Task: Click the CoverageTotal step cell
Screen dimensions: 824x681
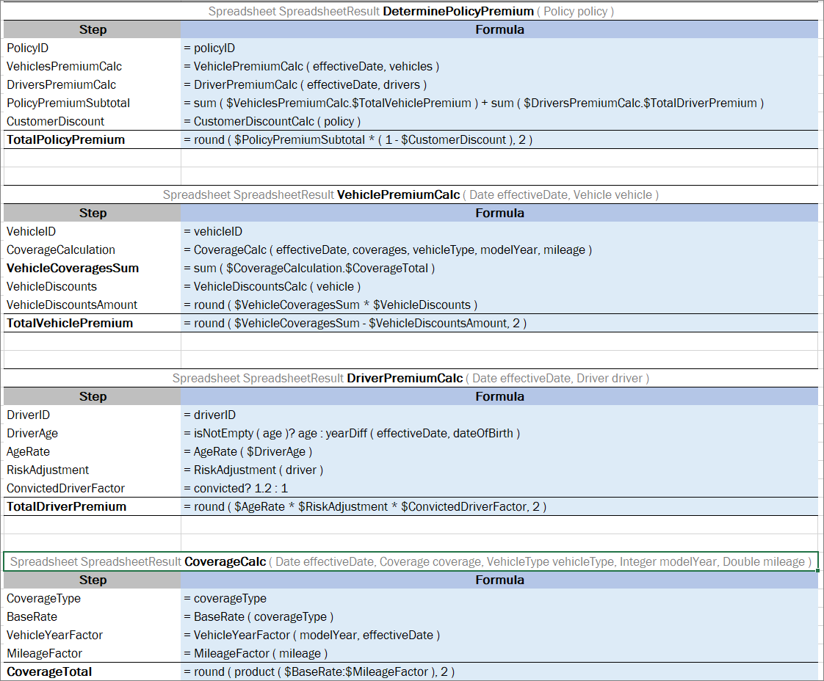Action: coord(92,671)
